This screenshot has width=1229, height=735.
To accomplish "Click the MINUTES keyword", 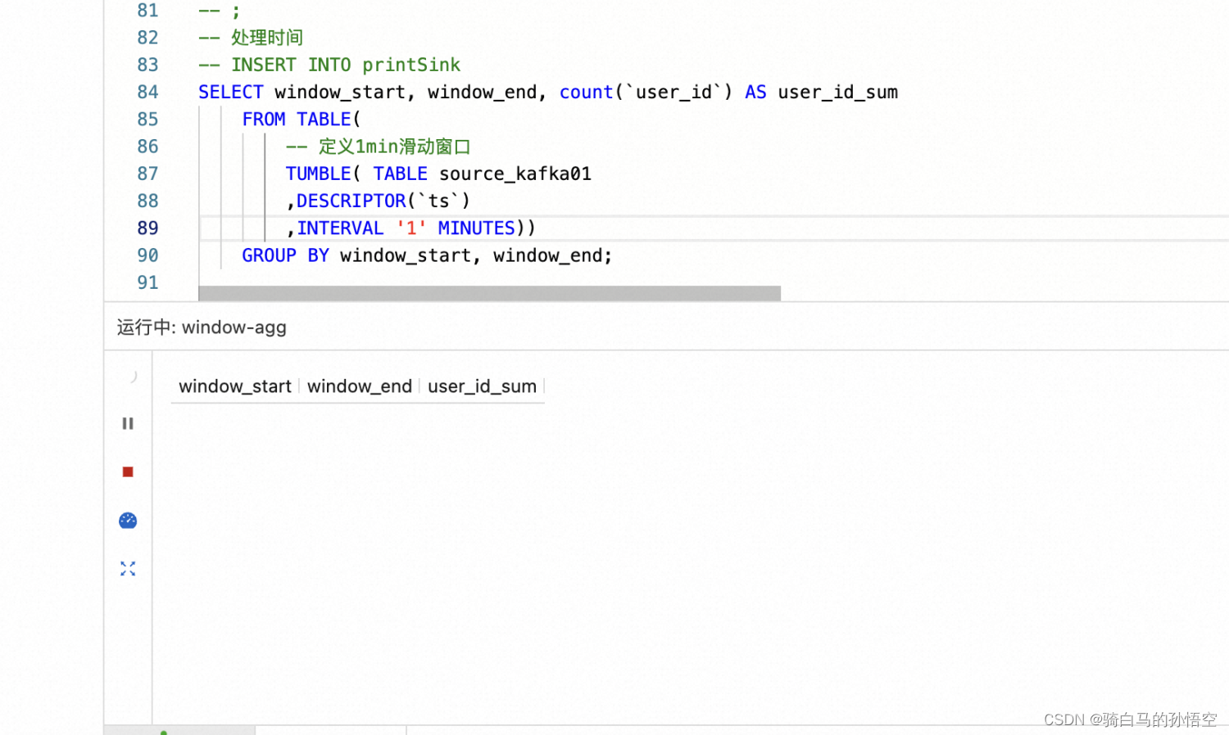I will (x=476, y=228).
